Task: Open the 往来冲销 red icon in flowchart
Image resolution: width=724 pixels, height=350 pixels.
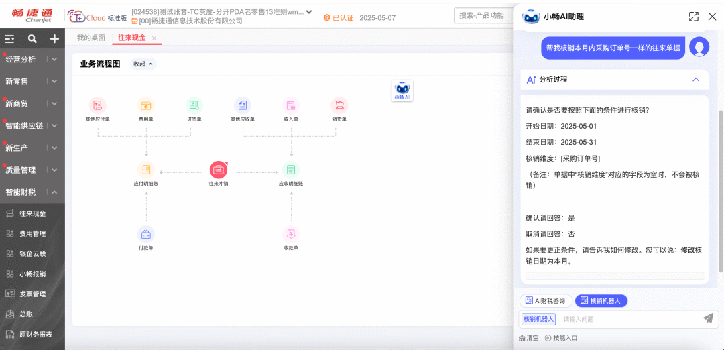Action: 219,170
